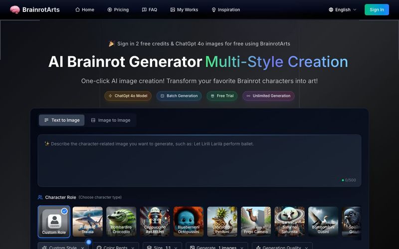Screen dimensions: 399x249
Task: Open the Generation Quality dropdown
Action: pos(282,246)
